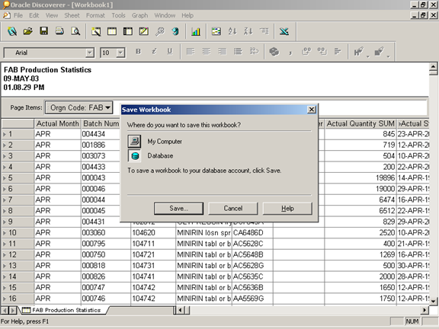
Task: Open the foreground color dropdown arrow
Action: pos(368,56)
